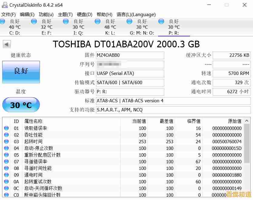This screenshot has width=253, height=200.
Task: Select the C: D: drive status icon
Action: pyautogui.click(x=2, y=21)
